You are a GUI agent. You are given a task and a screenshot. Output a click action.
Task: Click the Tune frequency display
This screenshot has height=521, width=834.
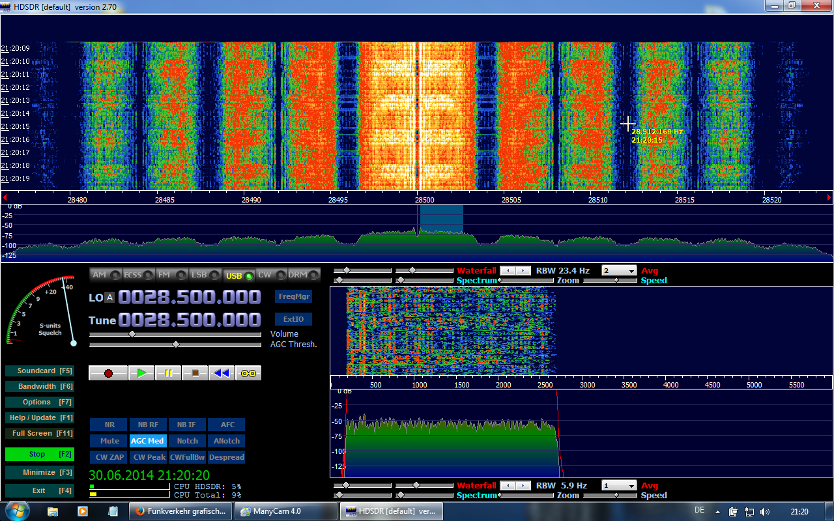point(190,320)
